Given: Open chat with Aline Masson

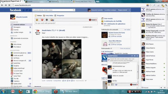Looking at the screenshot, I should 153,44.
